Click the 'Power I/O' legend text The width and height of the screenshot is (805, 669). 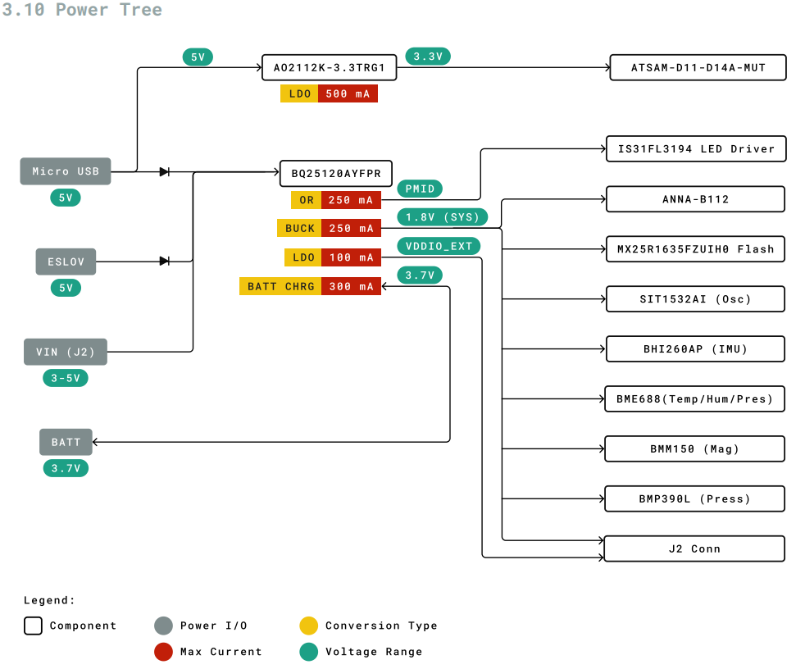(x=214, y=626)
